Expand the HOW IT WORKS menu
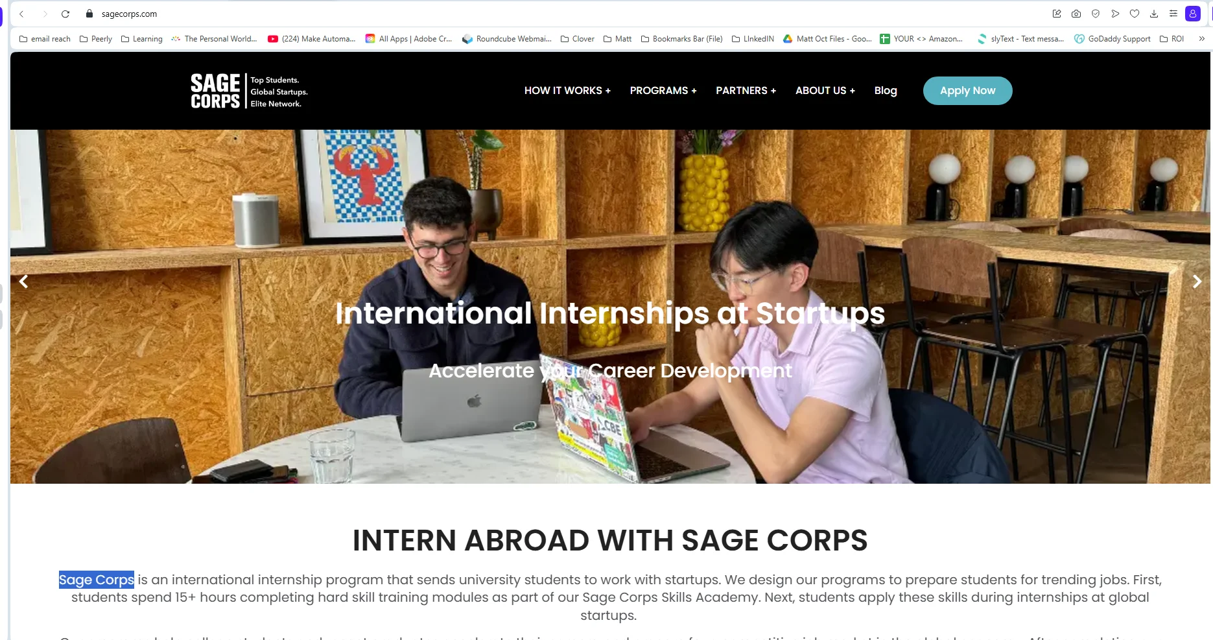Viewport: 1213px width, 640px height. (567, 91)
